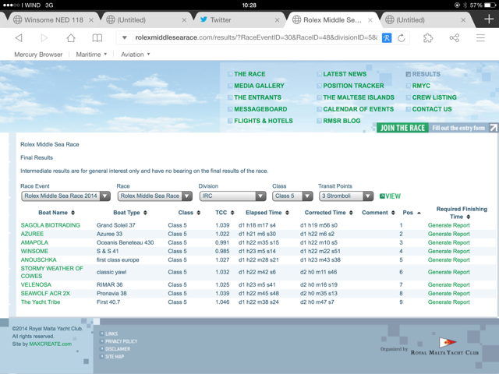Open a new tab with plus icon
The image size is (499, 374).
pyautogui.click(x=489, y=19)
